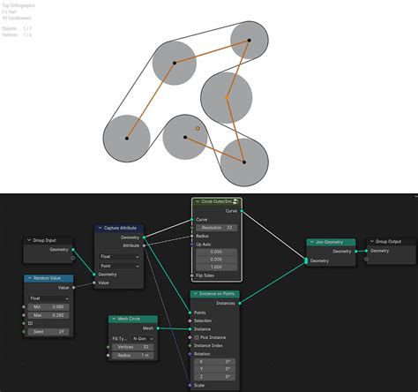418x392 pixels.
Task: Open the Float data type dropdown in Random Value
Action: [49, 298]
